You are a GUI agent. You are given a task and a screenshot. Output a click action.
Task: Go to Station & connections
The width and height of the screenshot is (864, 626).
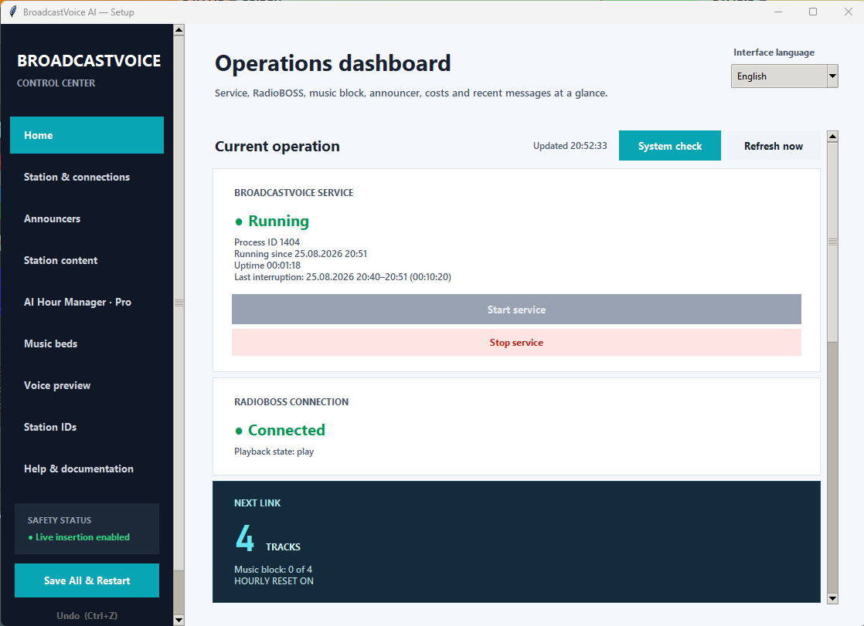pyautogui.click(x=87, y=177)
